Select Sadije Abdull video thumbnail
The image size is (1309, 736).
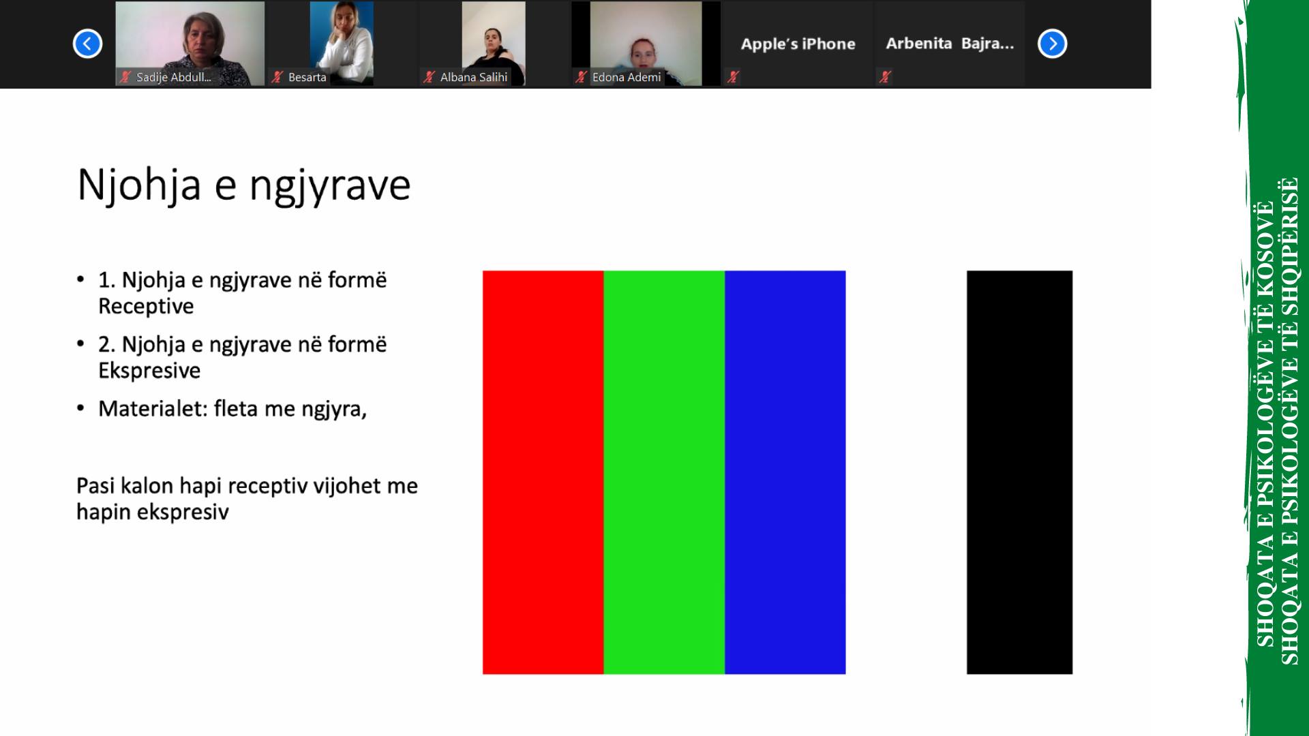[x=190, y=44]
